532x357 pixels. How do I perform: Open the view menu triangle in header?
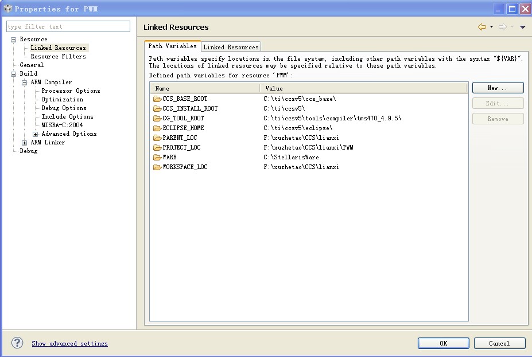pos(522,27)
